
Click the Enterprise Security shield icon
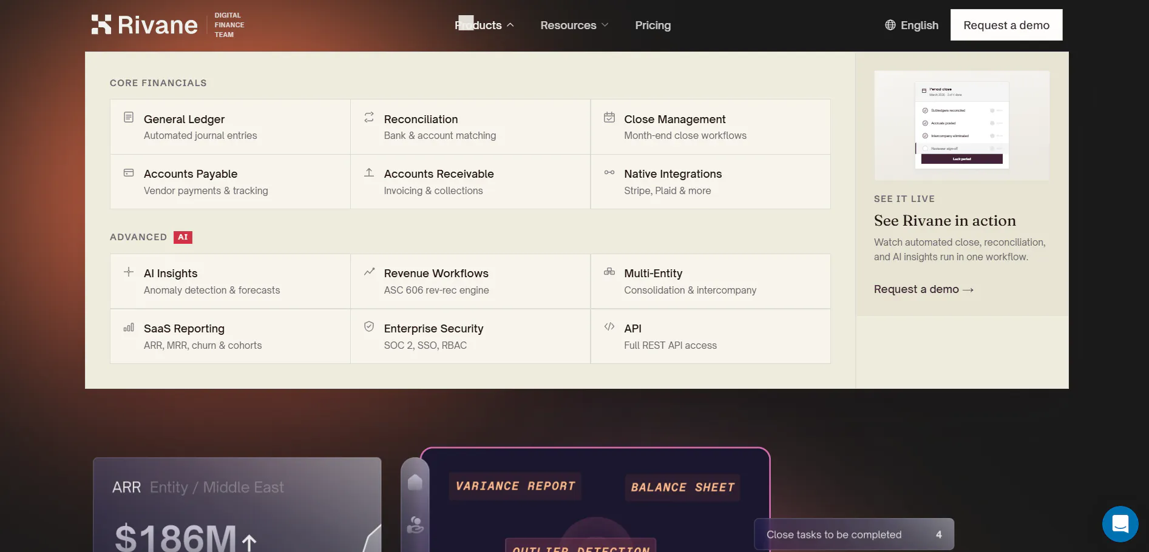click(x=369, y=326)
